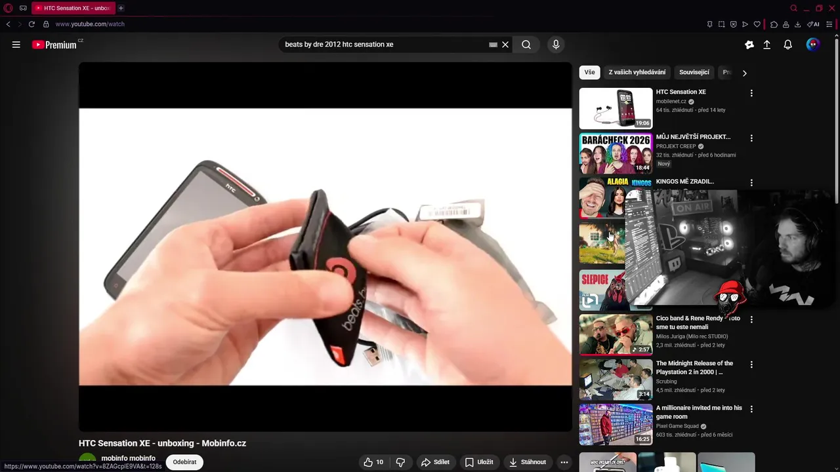Open options for millionaire game room video
Viewport: 840px width, 472px height.
coord(751,409)
